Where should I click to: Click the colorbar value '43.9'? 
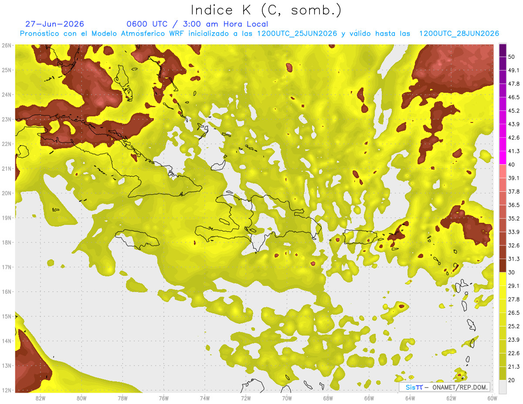(513, 124)
